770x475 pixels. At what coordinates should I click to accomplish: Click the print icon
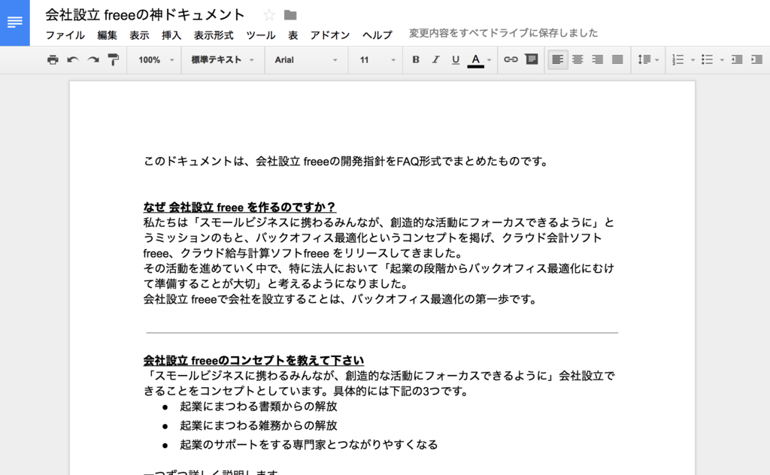point(53,60)
